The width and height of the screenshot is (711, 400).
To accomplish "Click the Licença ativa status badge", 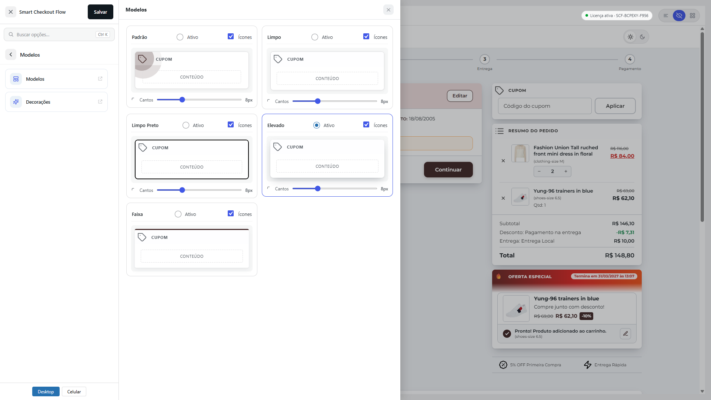I will [617, 16].
